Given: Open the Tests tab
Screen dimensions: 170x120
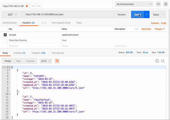Looking at the screenshot, I should 78,23.
